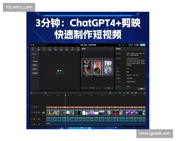The image size is (176, 141).
Task: Select 我的预设 (My Presets) in the sidebar
Action: [35, 61]
